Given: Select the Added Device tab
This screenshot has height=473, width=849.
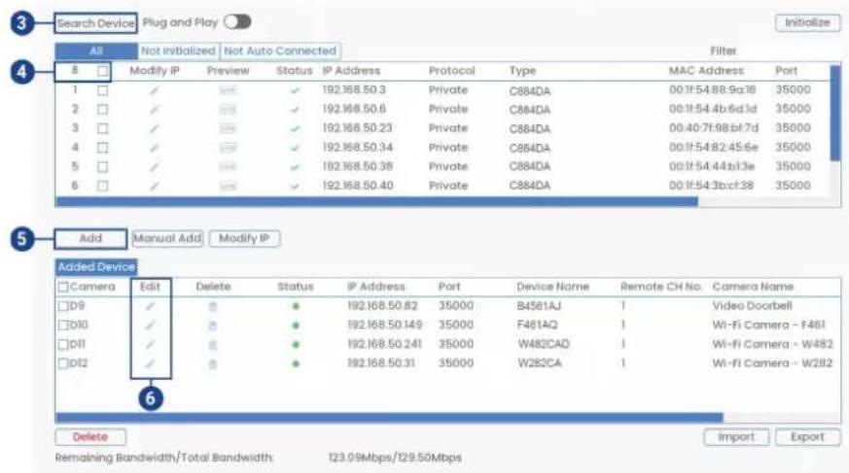Looking at the screenshot, I should [x=96, y=267].
